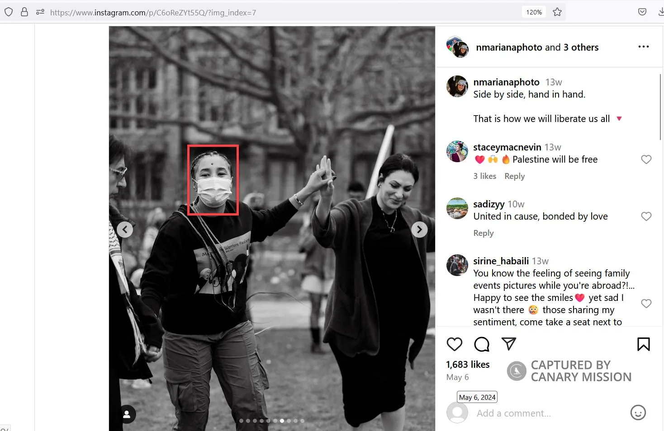Screen dimensions: 664x431
Task: Like sirine_habaili's comment heart
Action: (646, 304)
